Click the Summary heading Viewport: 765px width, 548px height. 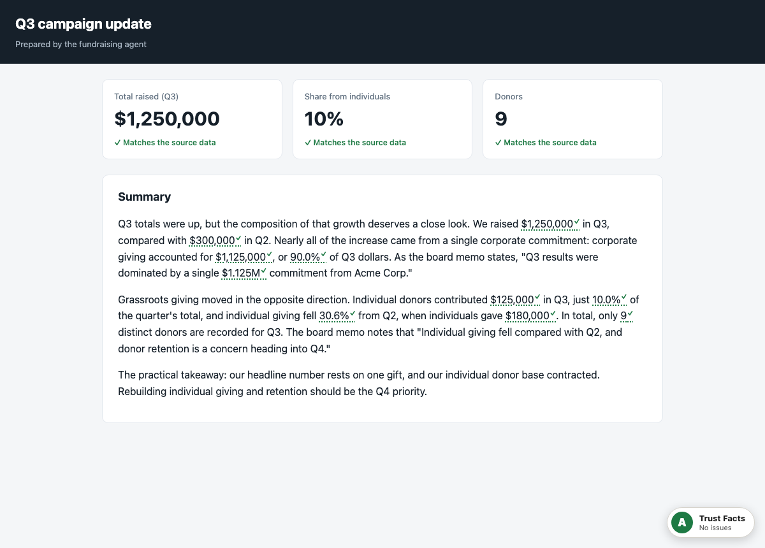[x=145, y=197]
